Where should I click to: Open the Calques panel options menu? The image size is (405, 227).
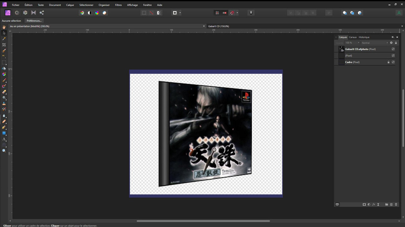393,37
